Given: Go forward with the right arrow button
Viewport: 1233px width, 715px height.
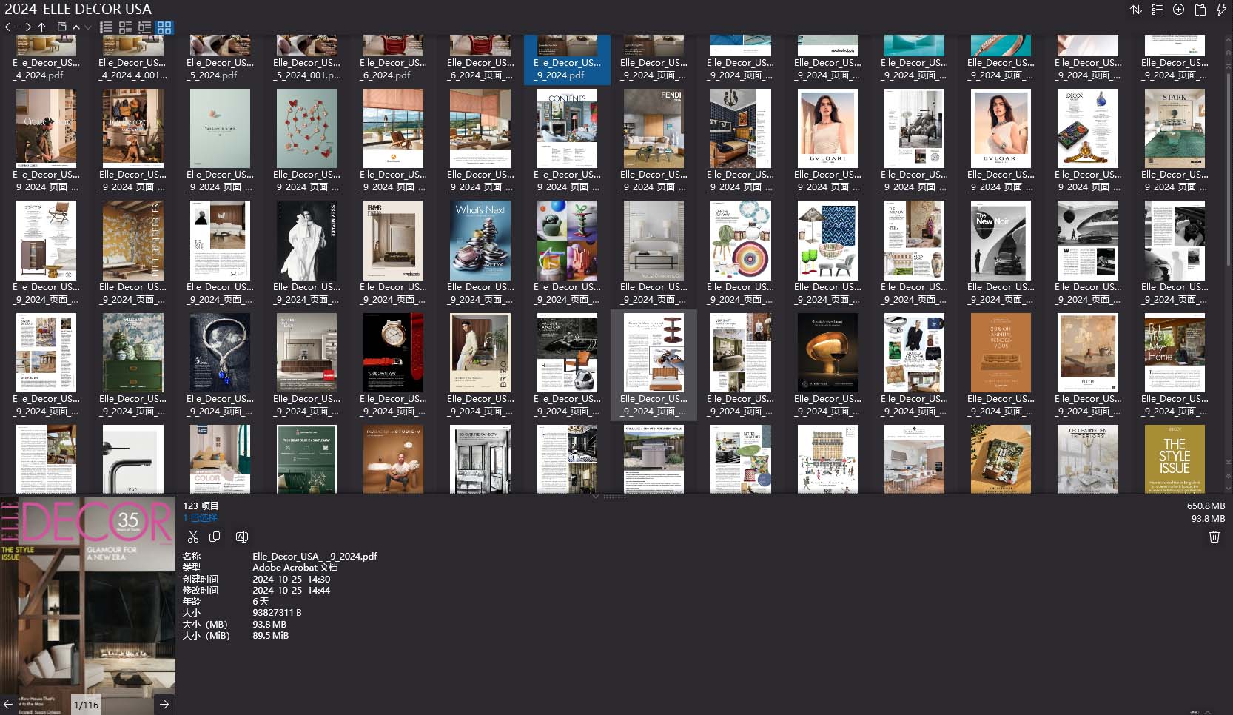Looking at the screenshot, I should click(26, 27).
